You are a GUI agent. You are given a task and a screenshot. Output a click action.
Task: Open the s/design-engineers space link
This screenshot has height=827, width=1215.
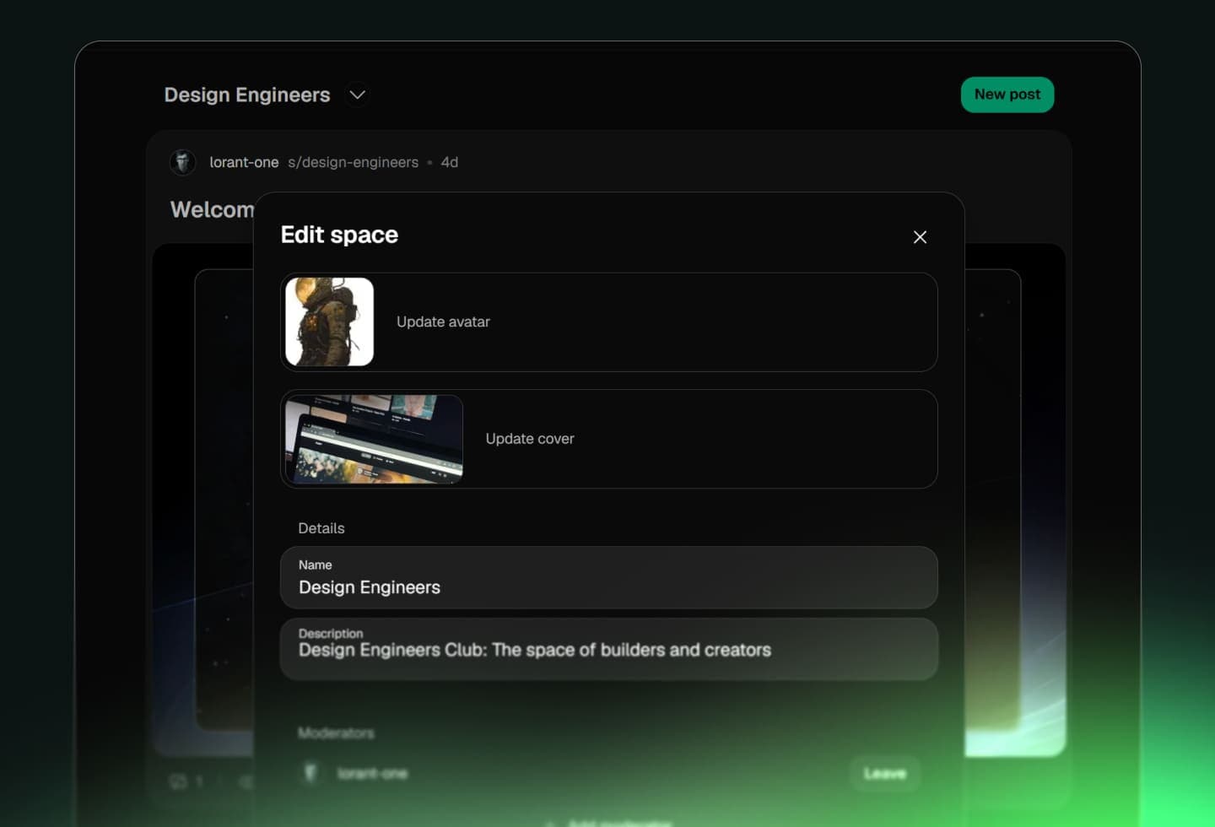(x=353, y=162)
